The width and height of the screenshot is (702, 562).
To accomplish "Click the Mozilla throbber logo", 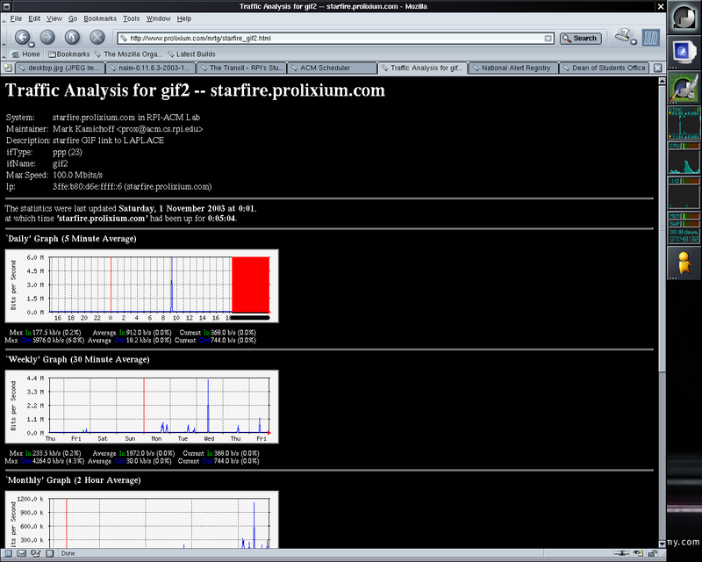I will [x=650, y=38].
